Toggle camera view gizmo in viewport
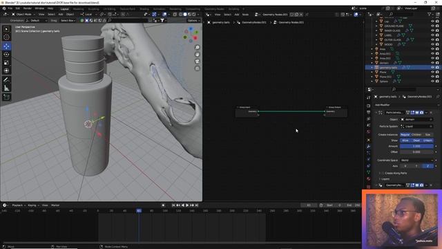 click(198, 62)
